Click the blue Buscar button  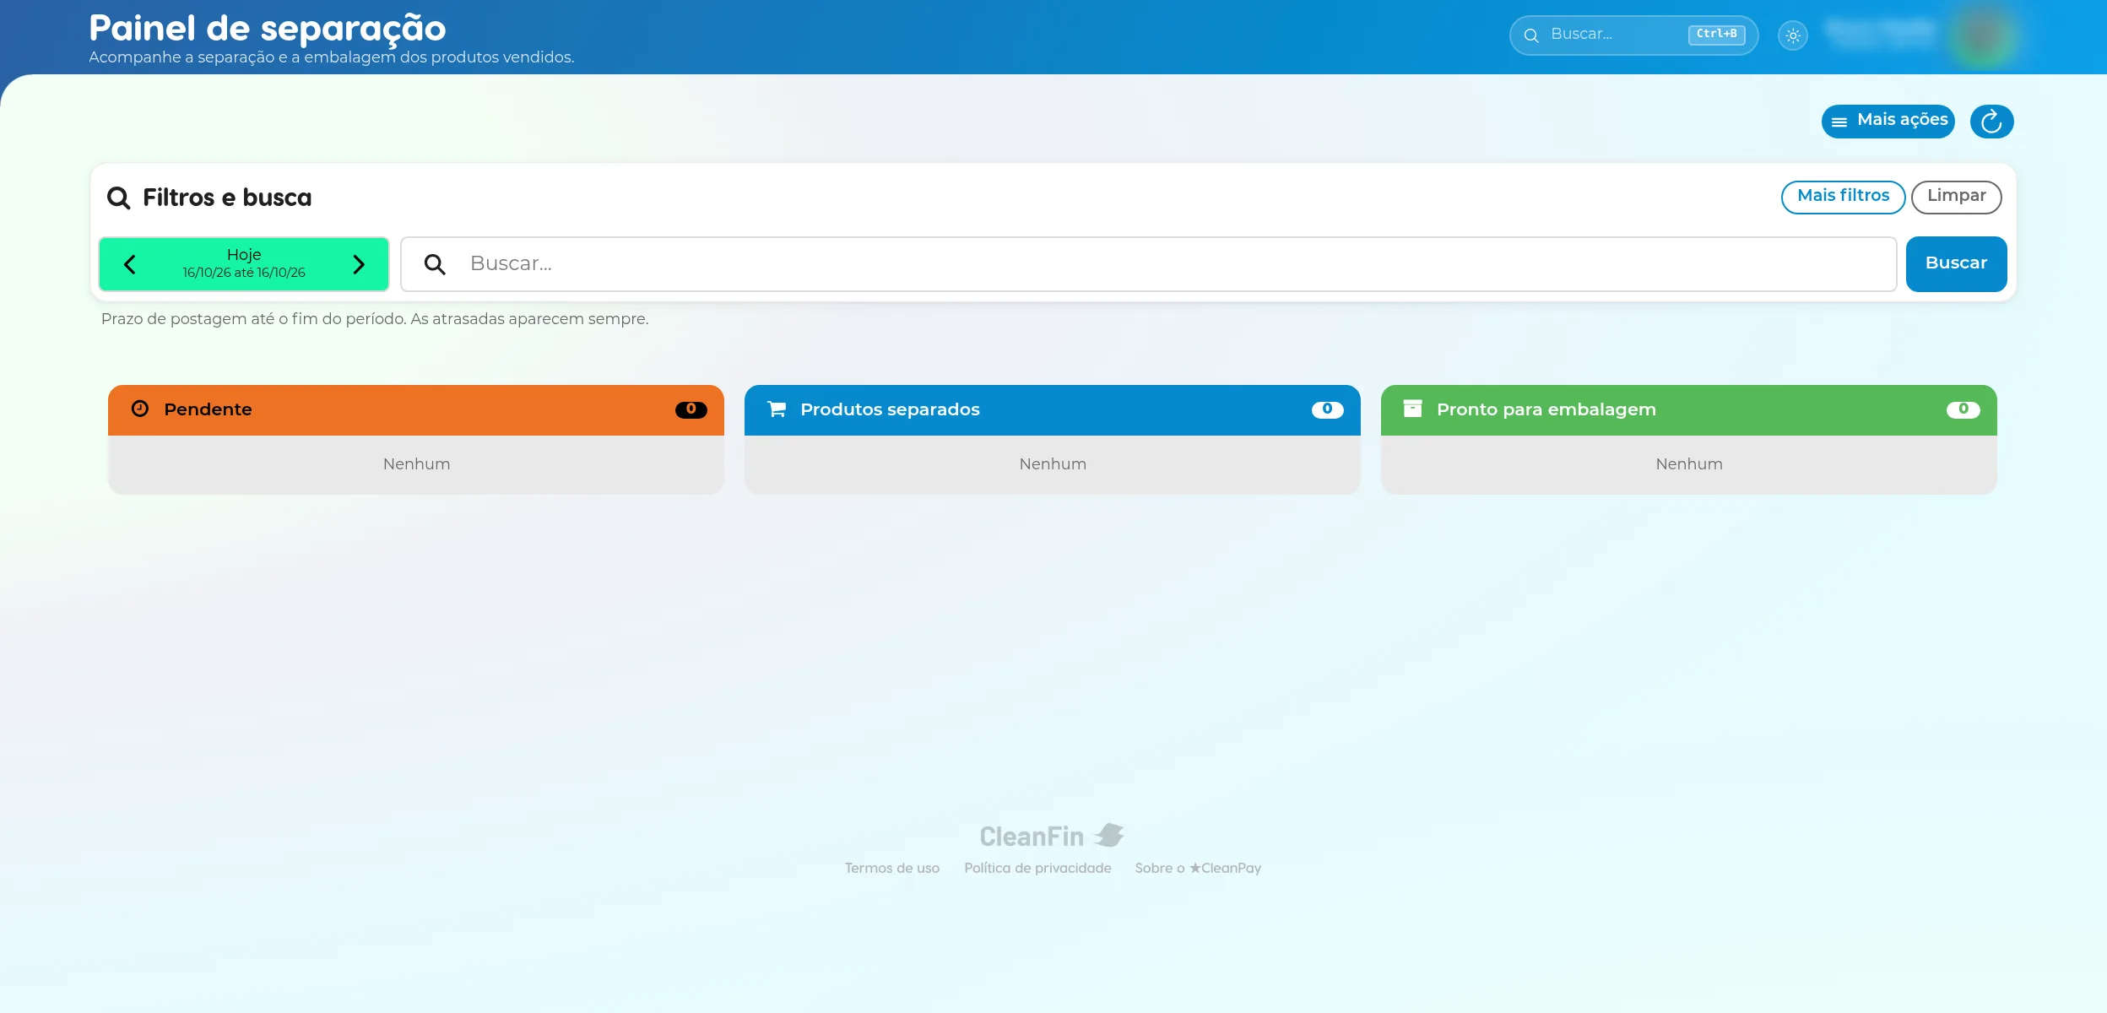[x=1956, y=264]
